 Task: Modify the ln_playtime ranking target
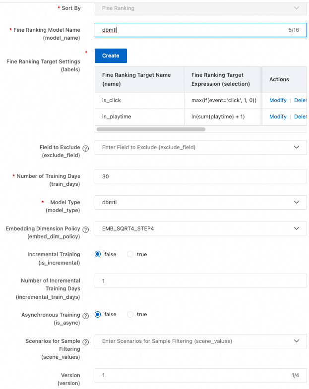coord(278,116)
